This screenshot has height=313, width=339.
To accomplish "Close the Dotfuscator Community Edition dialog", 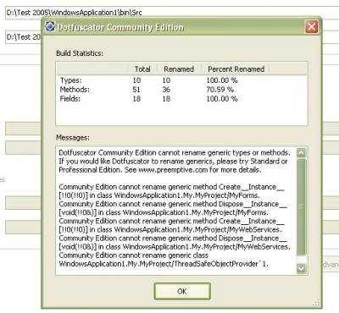I will coord(311,27).
